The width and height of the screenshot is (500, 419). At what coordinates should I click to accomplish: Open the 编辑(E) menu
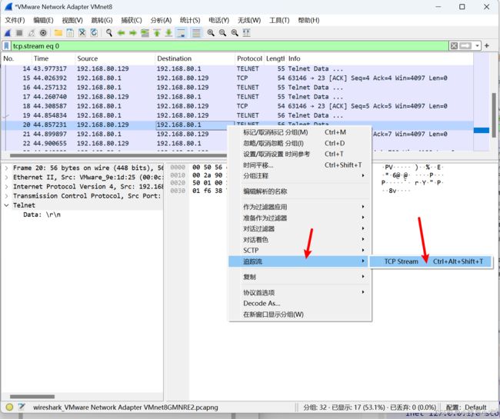(x=43, y=20)
